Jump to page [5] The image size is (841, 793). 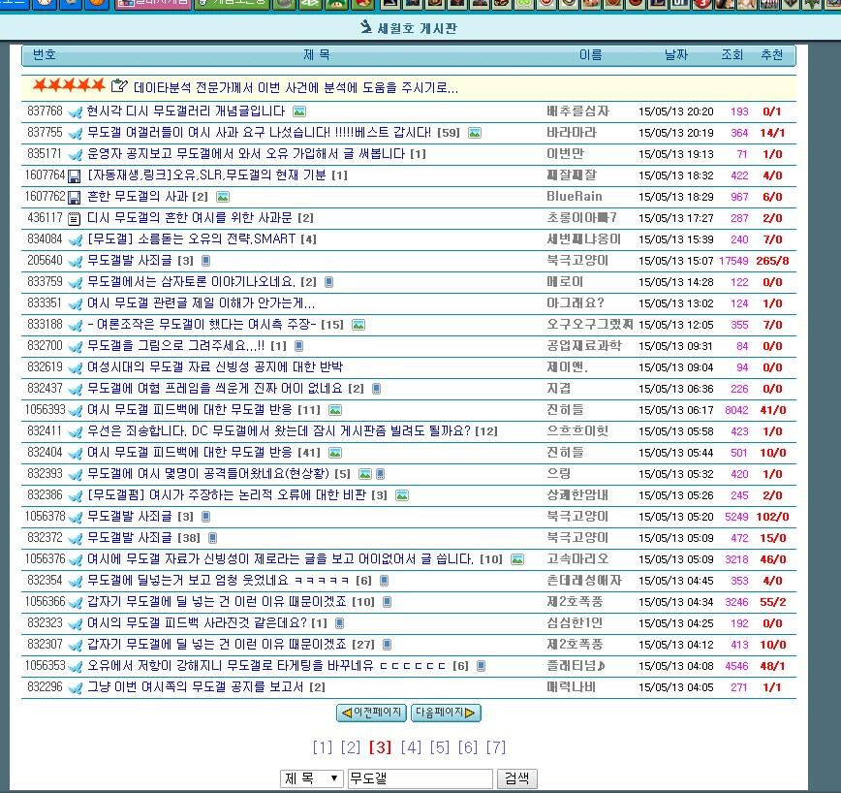pos(439,746)
